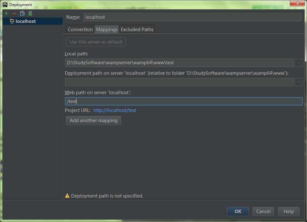Focus the Name input field
The image size is (307, 222).
pos(192,17)
